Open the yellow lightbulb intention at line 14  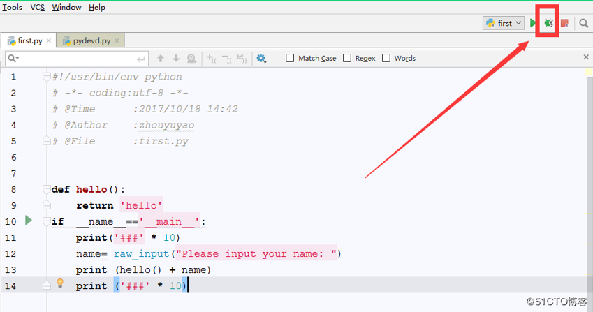click(x=60, y=283)
